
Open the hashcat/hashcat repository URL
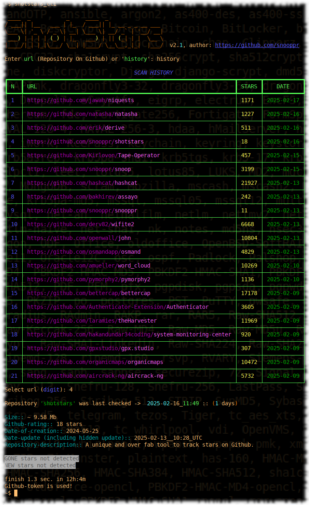[82, 183]
